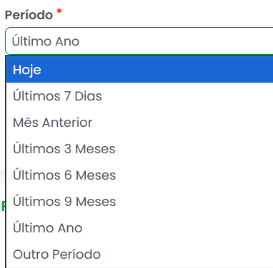Click the Período field label

point(29,15)
